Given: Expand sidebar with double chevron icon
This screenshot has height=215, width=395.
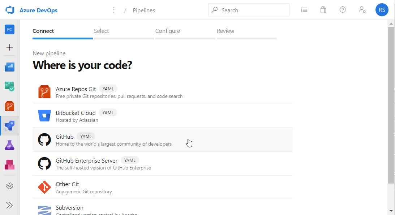Looking at the screenshot, I should pos(9,205).
